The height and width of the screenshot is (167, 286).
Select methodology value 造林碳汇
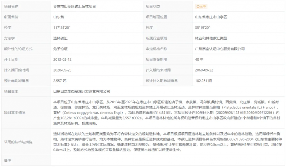tap(60, 38)
